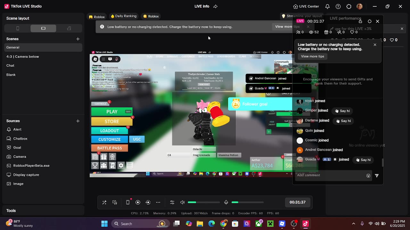Image resolution: width=410 pixels, height=230 pixels.
Task: Open the live overlay settings gear
Action: click(370, 21)
